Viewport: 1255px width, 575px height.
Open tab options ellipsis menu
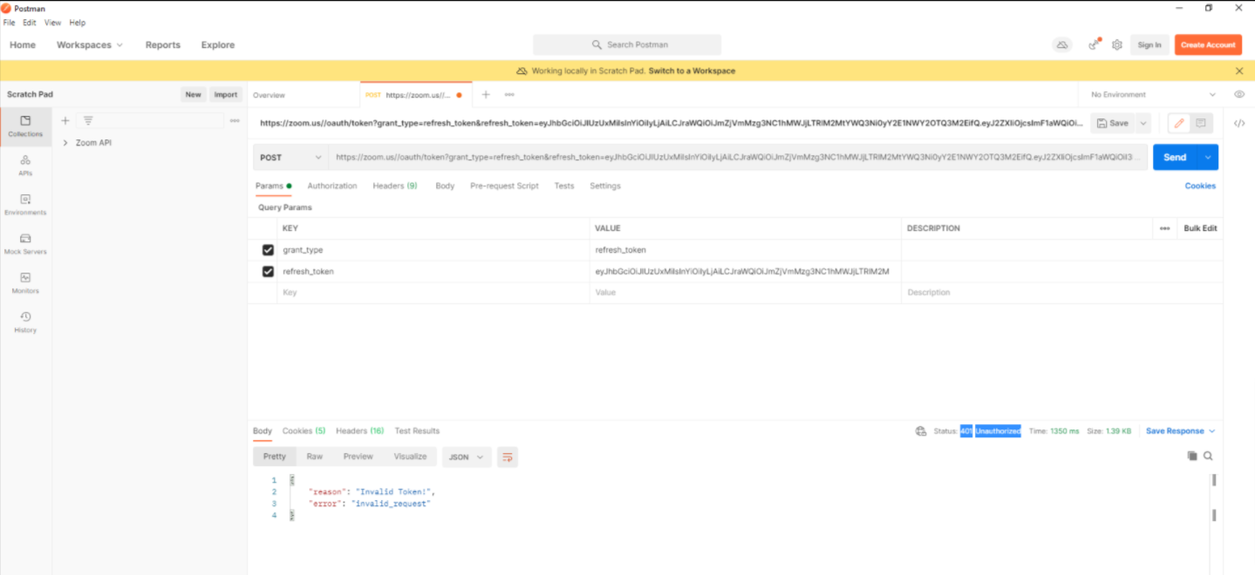click(x=509, y=94)
